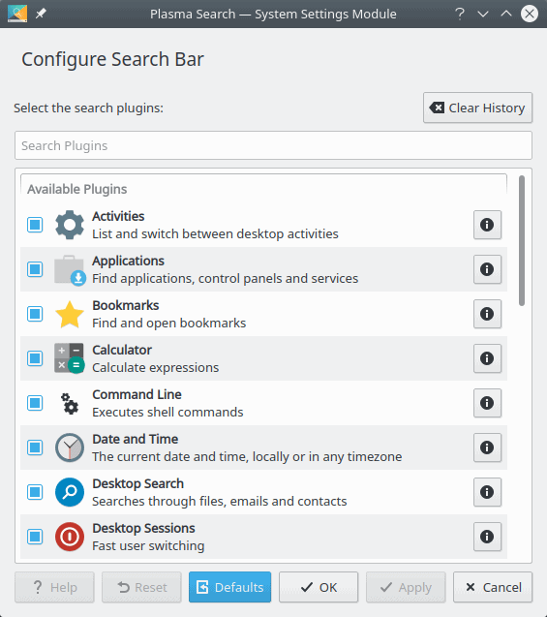This screenshot has height=617, width=547.
Task: Click the 'Desktop Sessions' plugin title text
Action: [143, 528]
